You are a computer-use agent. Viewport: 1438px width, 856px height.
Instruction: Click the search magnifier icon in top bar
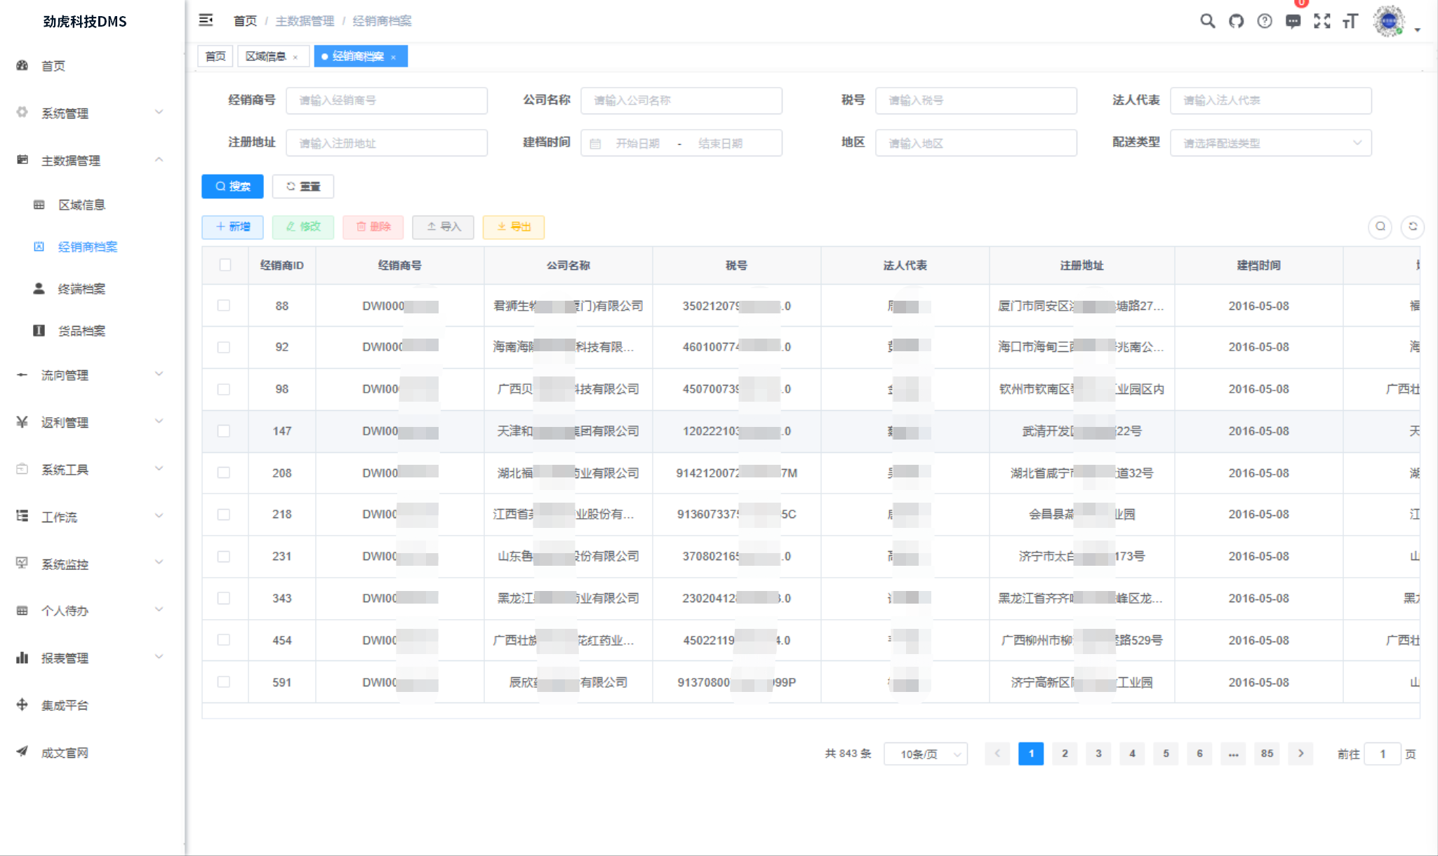tap(1207, 21)
